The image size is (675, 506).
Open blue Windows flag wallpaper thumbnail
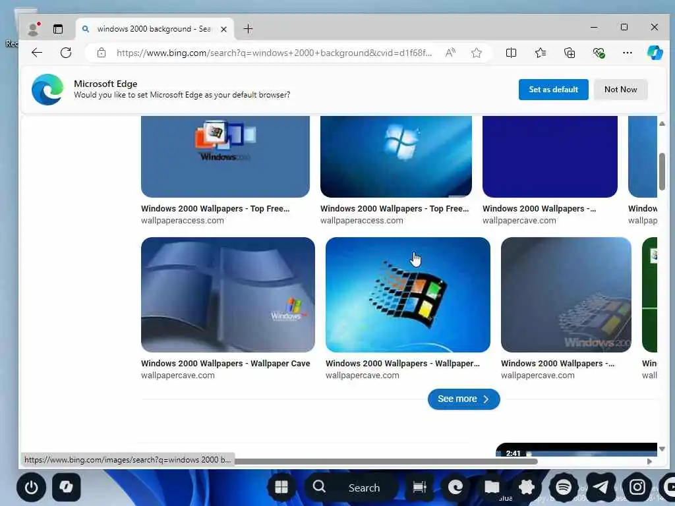(x=396, y=157)
